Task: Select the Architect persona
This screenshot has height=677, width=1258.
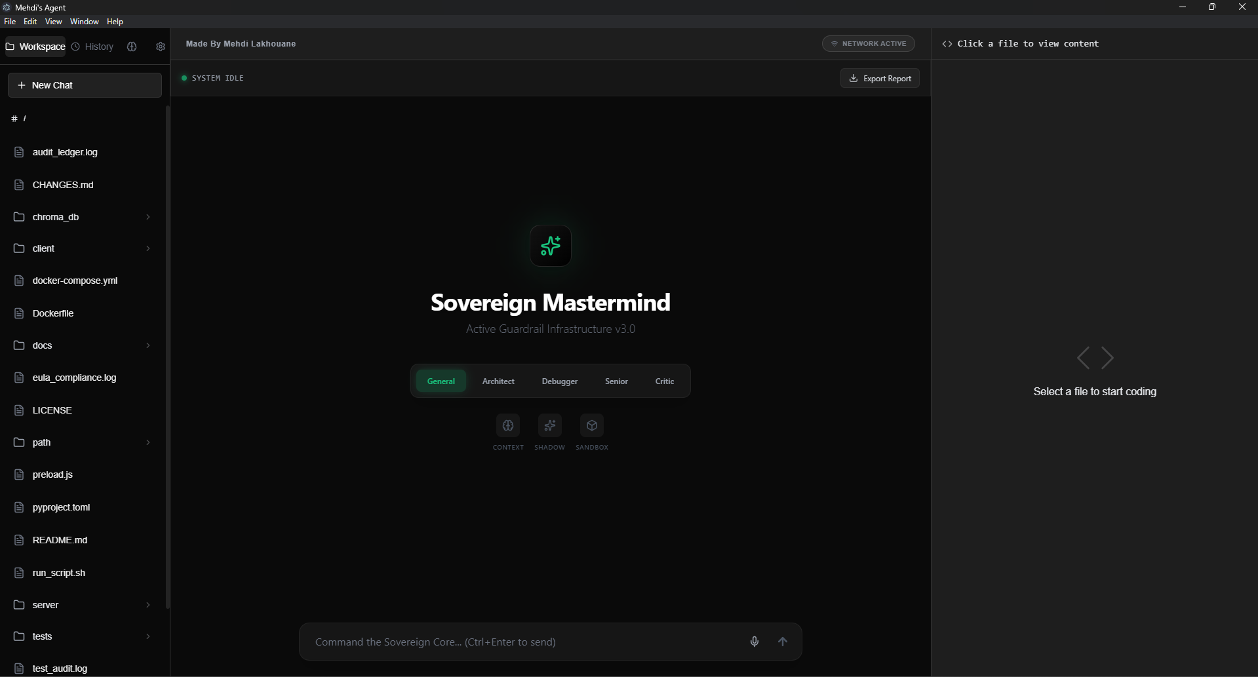Action: [498, 381]
